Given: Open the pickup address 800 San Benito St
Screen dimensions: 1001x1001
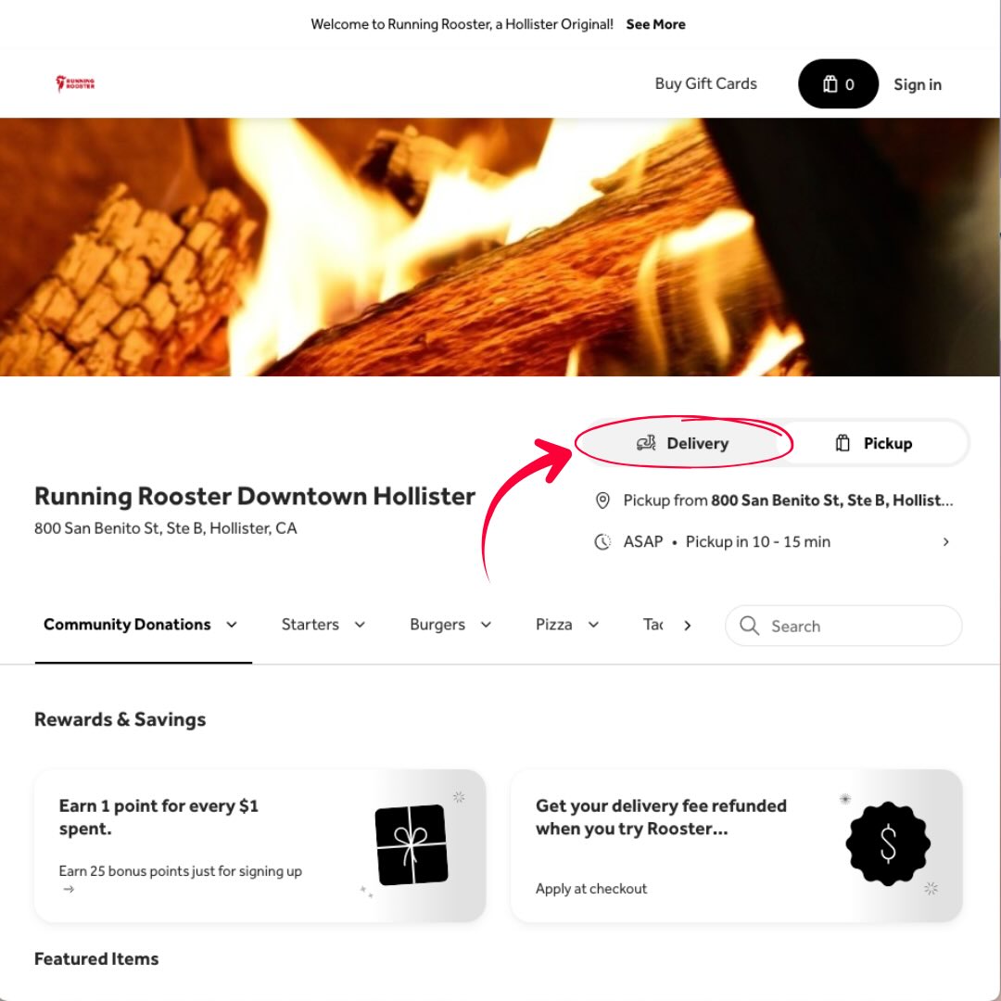Looking at the screenshot, I should point(774,500).
